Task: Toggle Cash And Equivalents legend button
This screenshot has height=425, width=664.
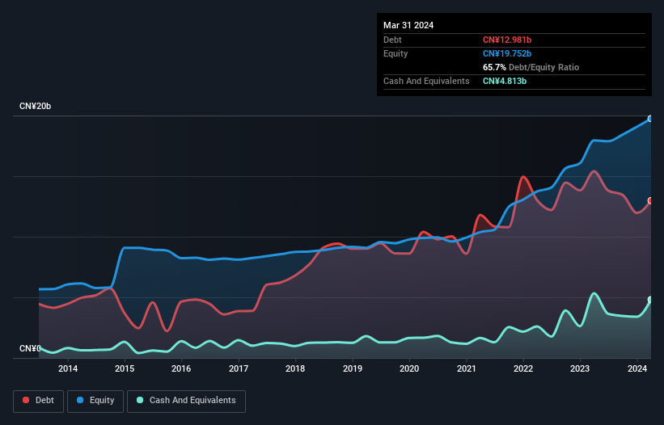Action: pos(186,401)
